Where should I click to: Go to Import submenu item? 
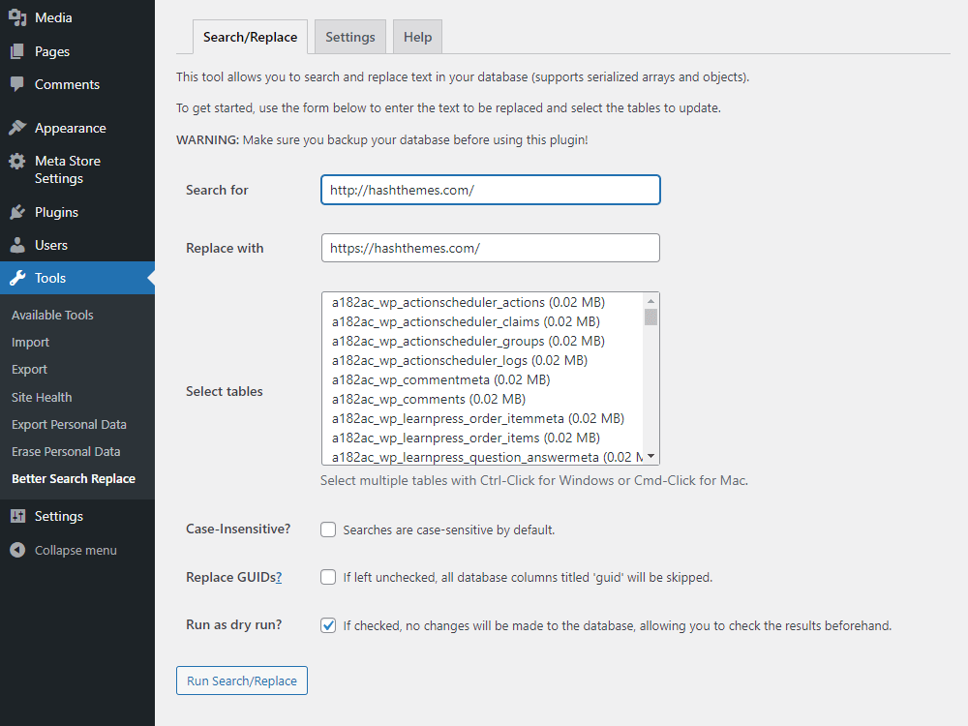pyautogui.click(x=30, y=342)
